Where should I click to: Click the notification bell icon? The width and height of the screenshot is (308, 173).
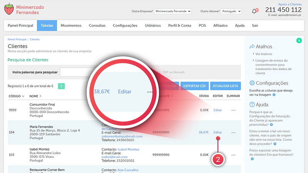pos(254,11)
